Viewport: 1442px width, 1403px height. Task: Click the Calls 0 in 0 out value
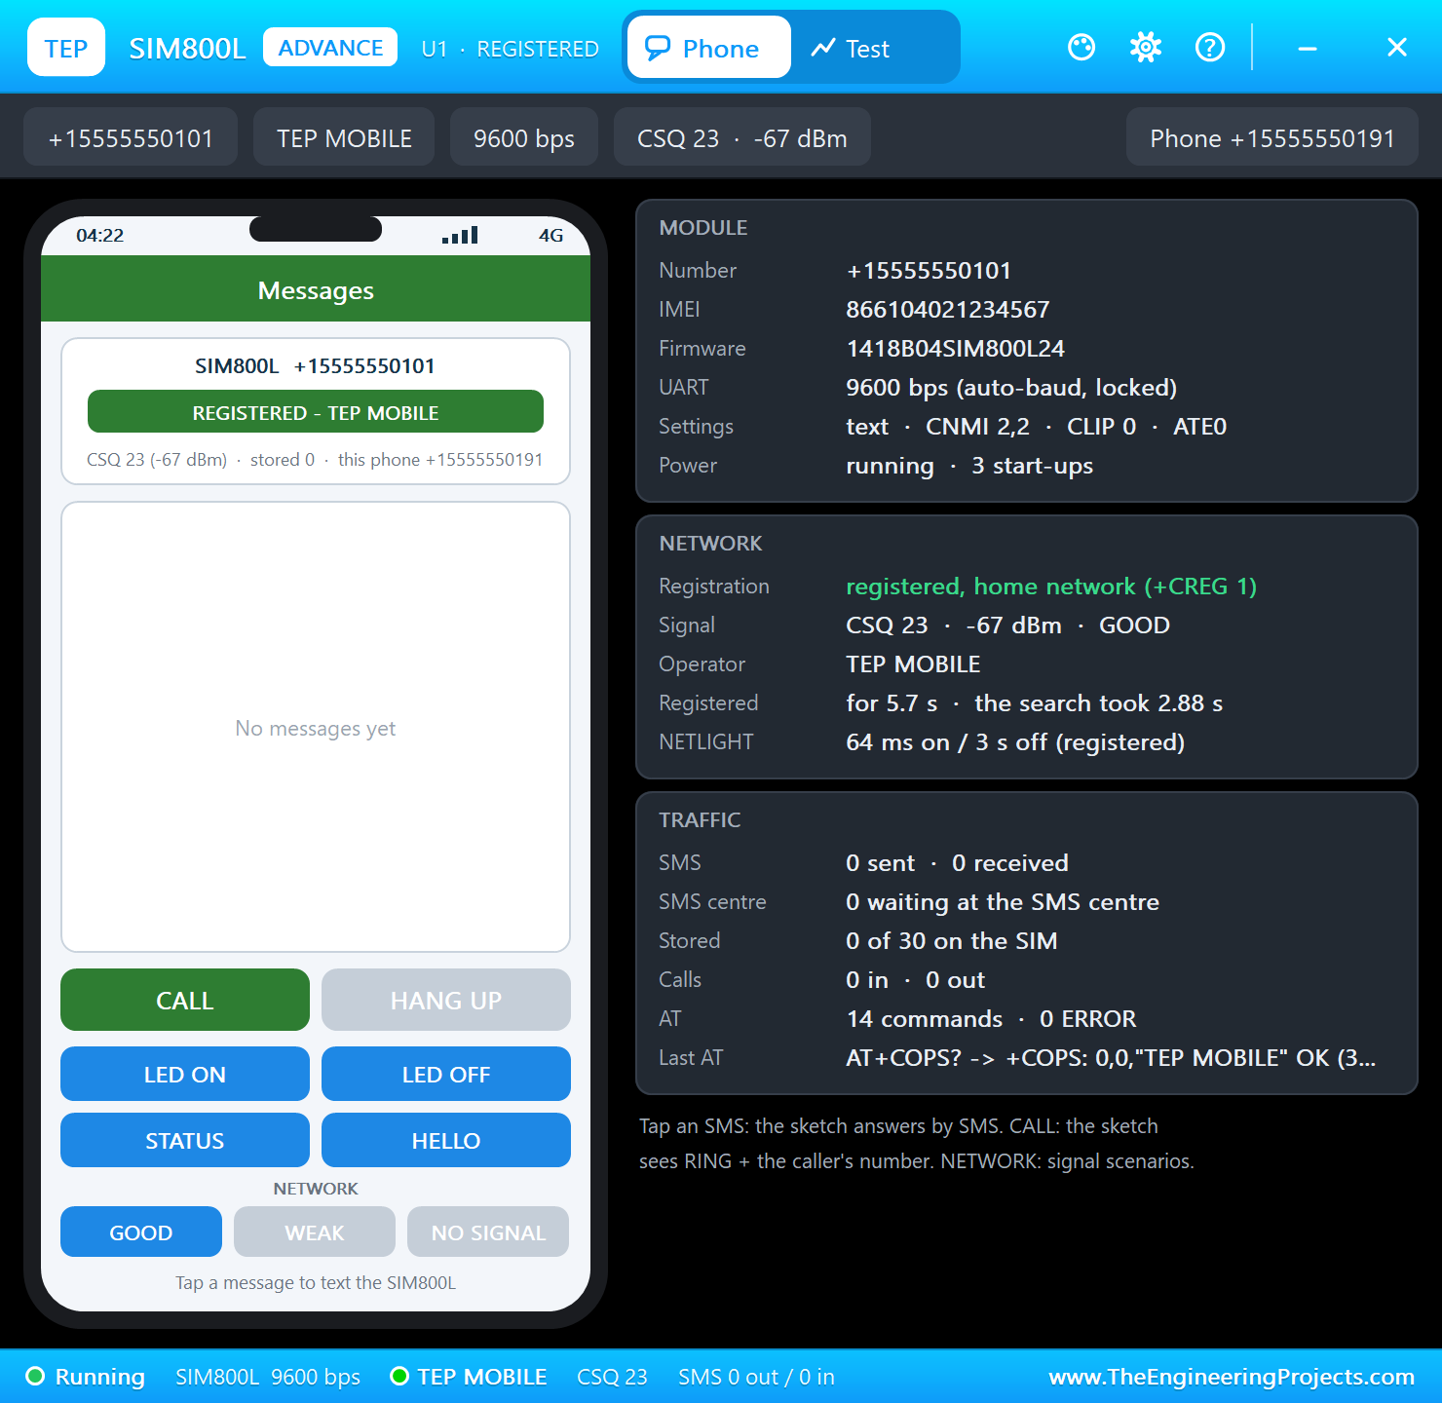click(x=915, y=979)
